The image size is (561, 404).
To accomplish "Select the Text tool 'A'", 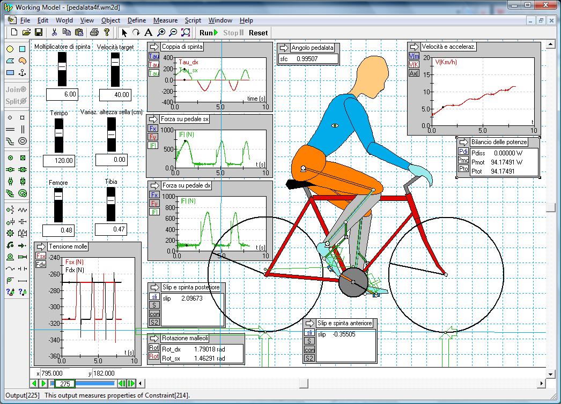I will (x=148, y=33).
